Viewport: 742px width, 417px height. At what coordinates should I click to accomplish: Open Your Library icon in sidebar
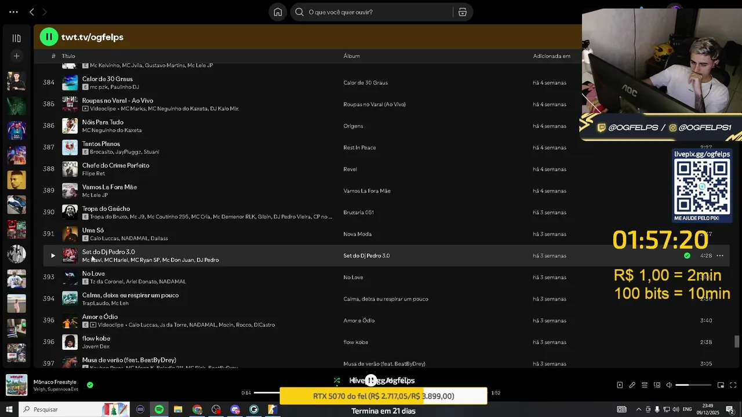tap(16, 38)
